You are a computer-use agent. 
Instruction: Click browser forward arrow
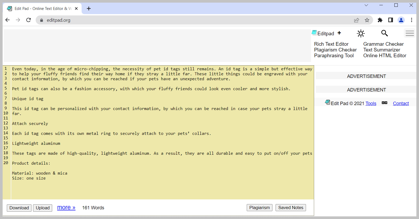click(x=18, y=20)
